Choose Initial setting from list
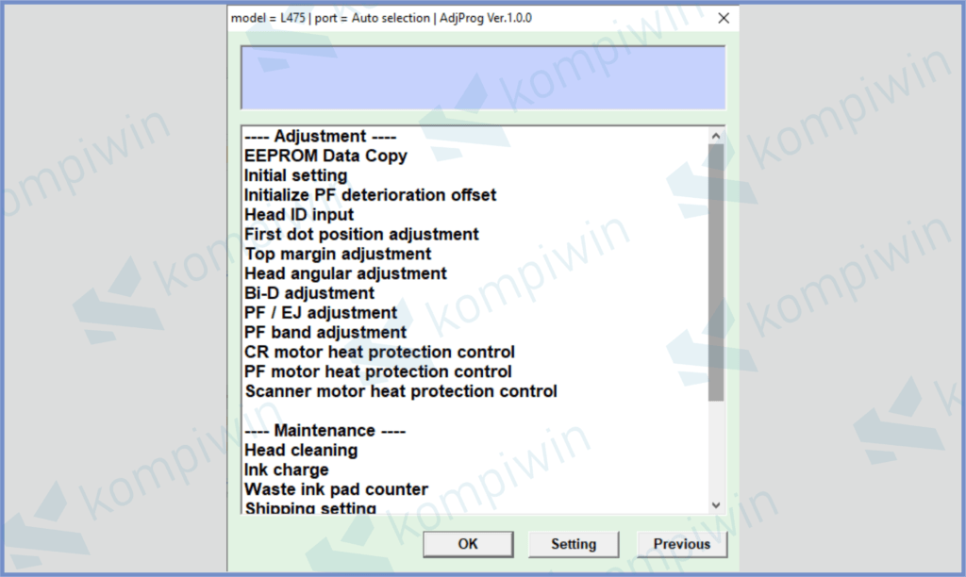Image resolution: width=966 pixels, height=577 pixels. (295, 175)
